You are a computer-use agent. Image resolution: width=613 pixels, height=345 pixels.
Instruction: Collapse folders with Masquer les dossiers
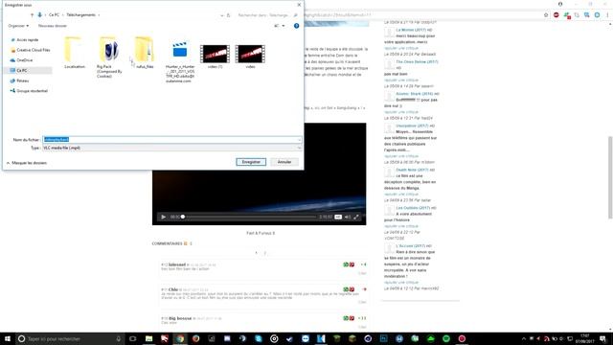27,163
